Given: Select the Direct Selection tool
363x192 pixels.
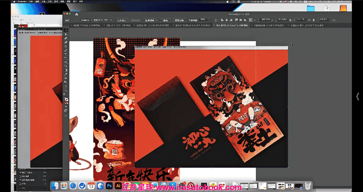Looking at the screenshot, I should click(66, 34).
